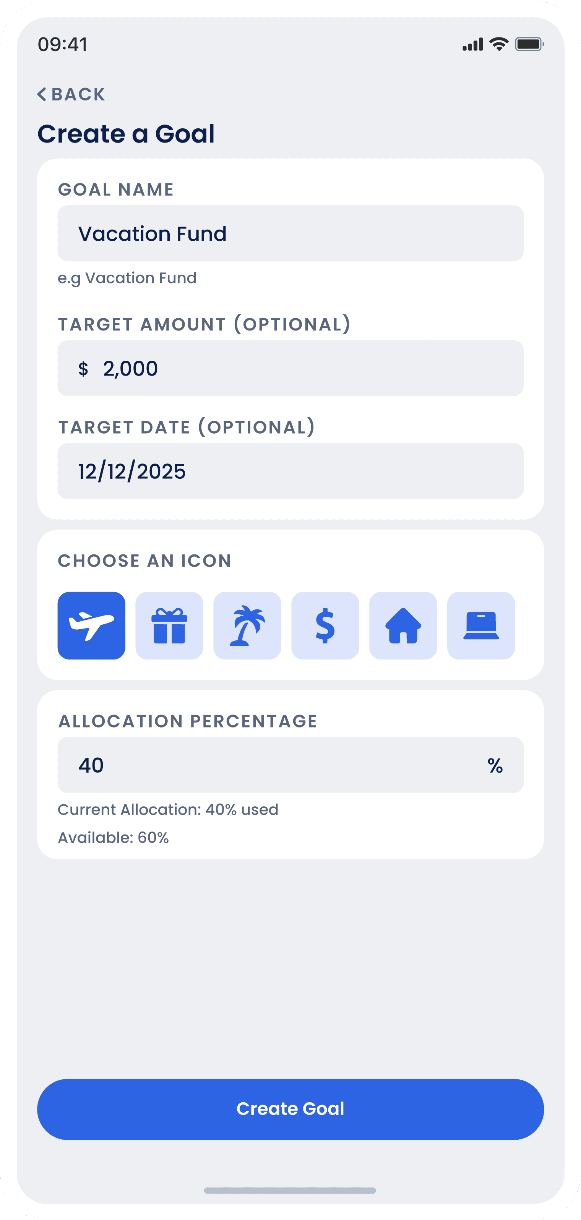581x1220 pixels.
Task: Tap the cellular signal bars
Action: (x=472, y=45)
